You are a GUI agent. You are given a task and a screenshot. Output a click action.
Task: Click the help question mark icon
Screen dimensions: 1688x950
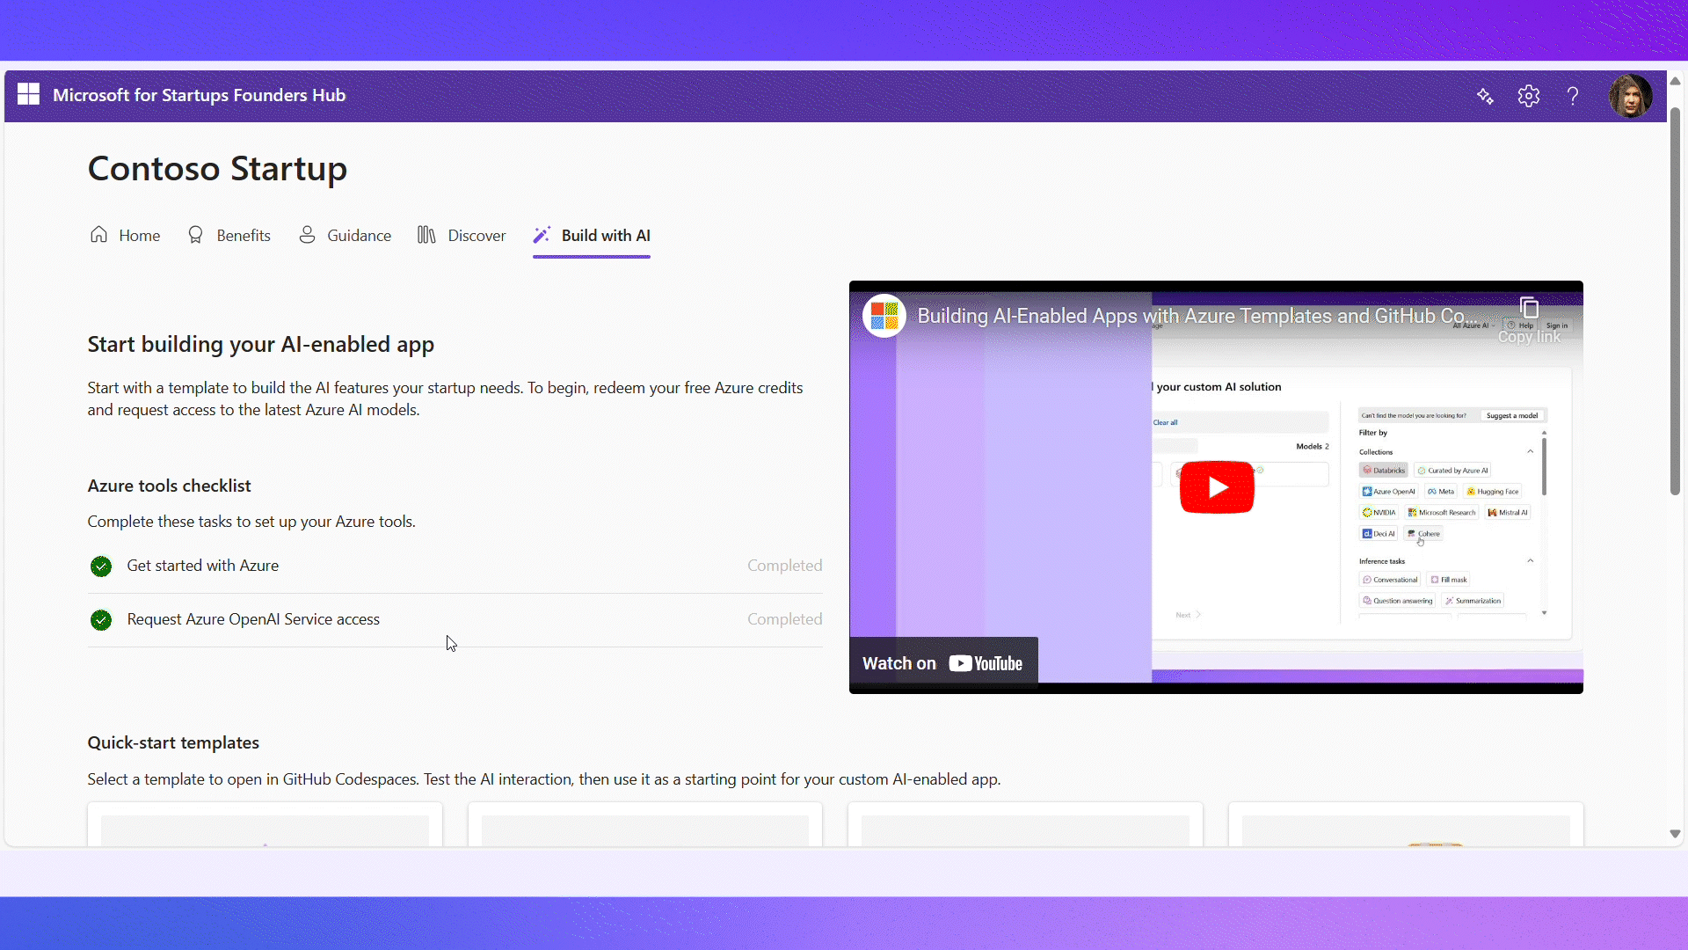tap(1573, 96)
